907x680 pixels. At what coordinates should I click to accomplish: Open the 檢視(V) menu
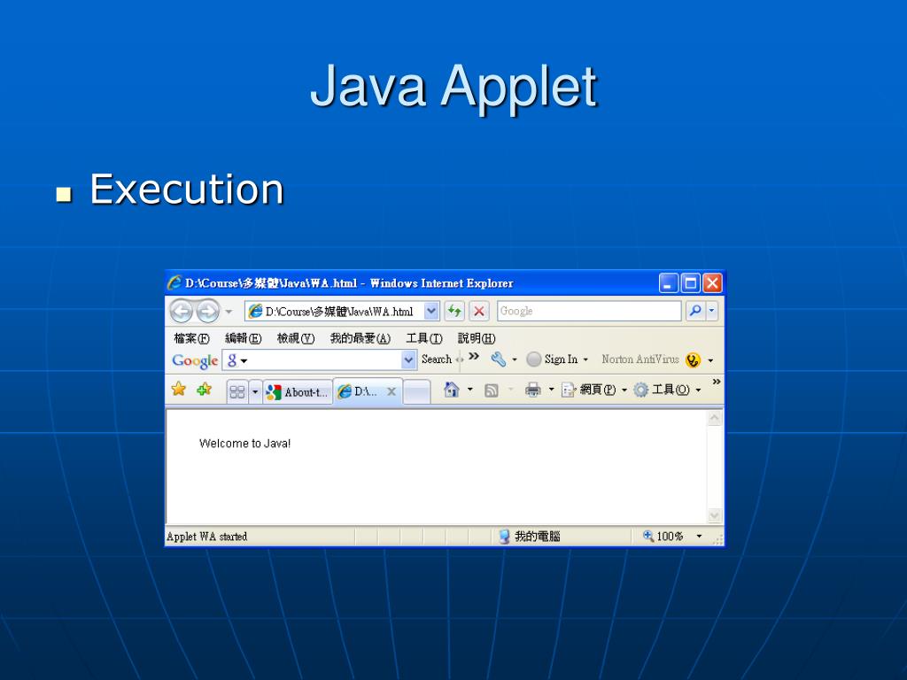click(296, 338)
